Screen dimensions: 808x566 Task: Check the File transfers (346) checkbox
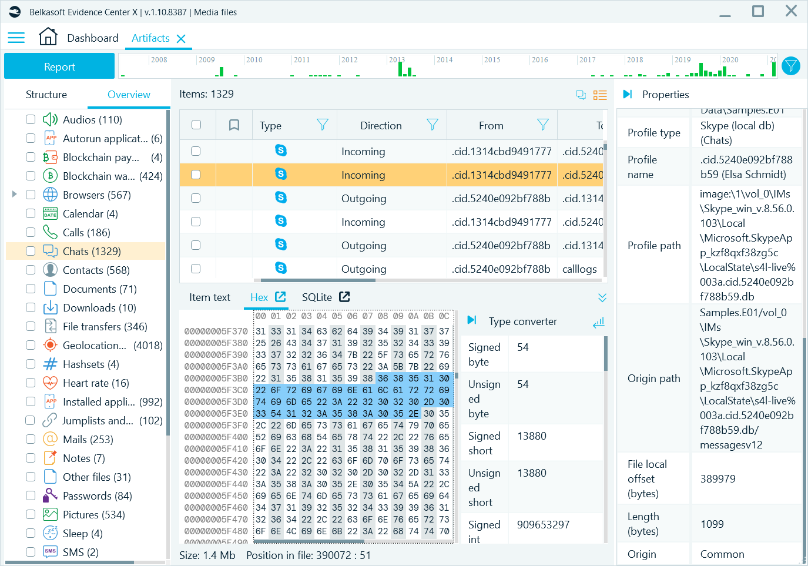(x=31, y=326)
